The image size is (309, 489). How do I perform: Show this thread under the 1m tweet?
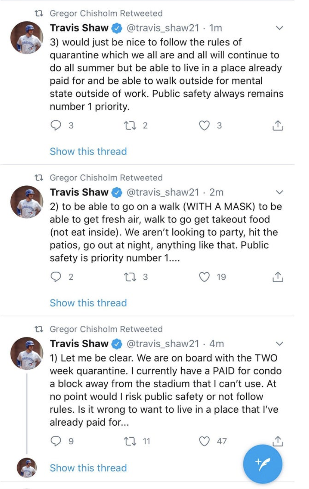[x=88, y=151]
